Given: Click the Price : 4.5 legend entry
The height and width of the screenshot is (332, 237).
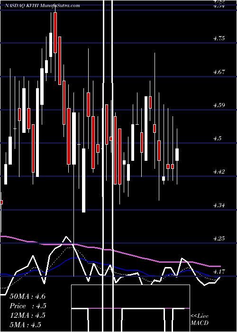Looking at the screenshot, I should 28,306.
